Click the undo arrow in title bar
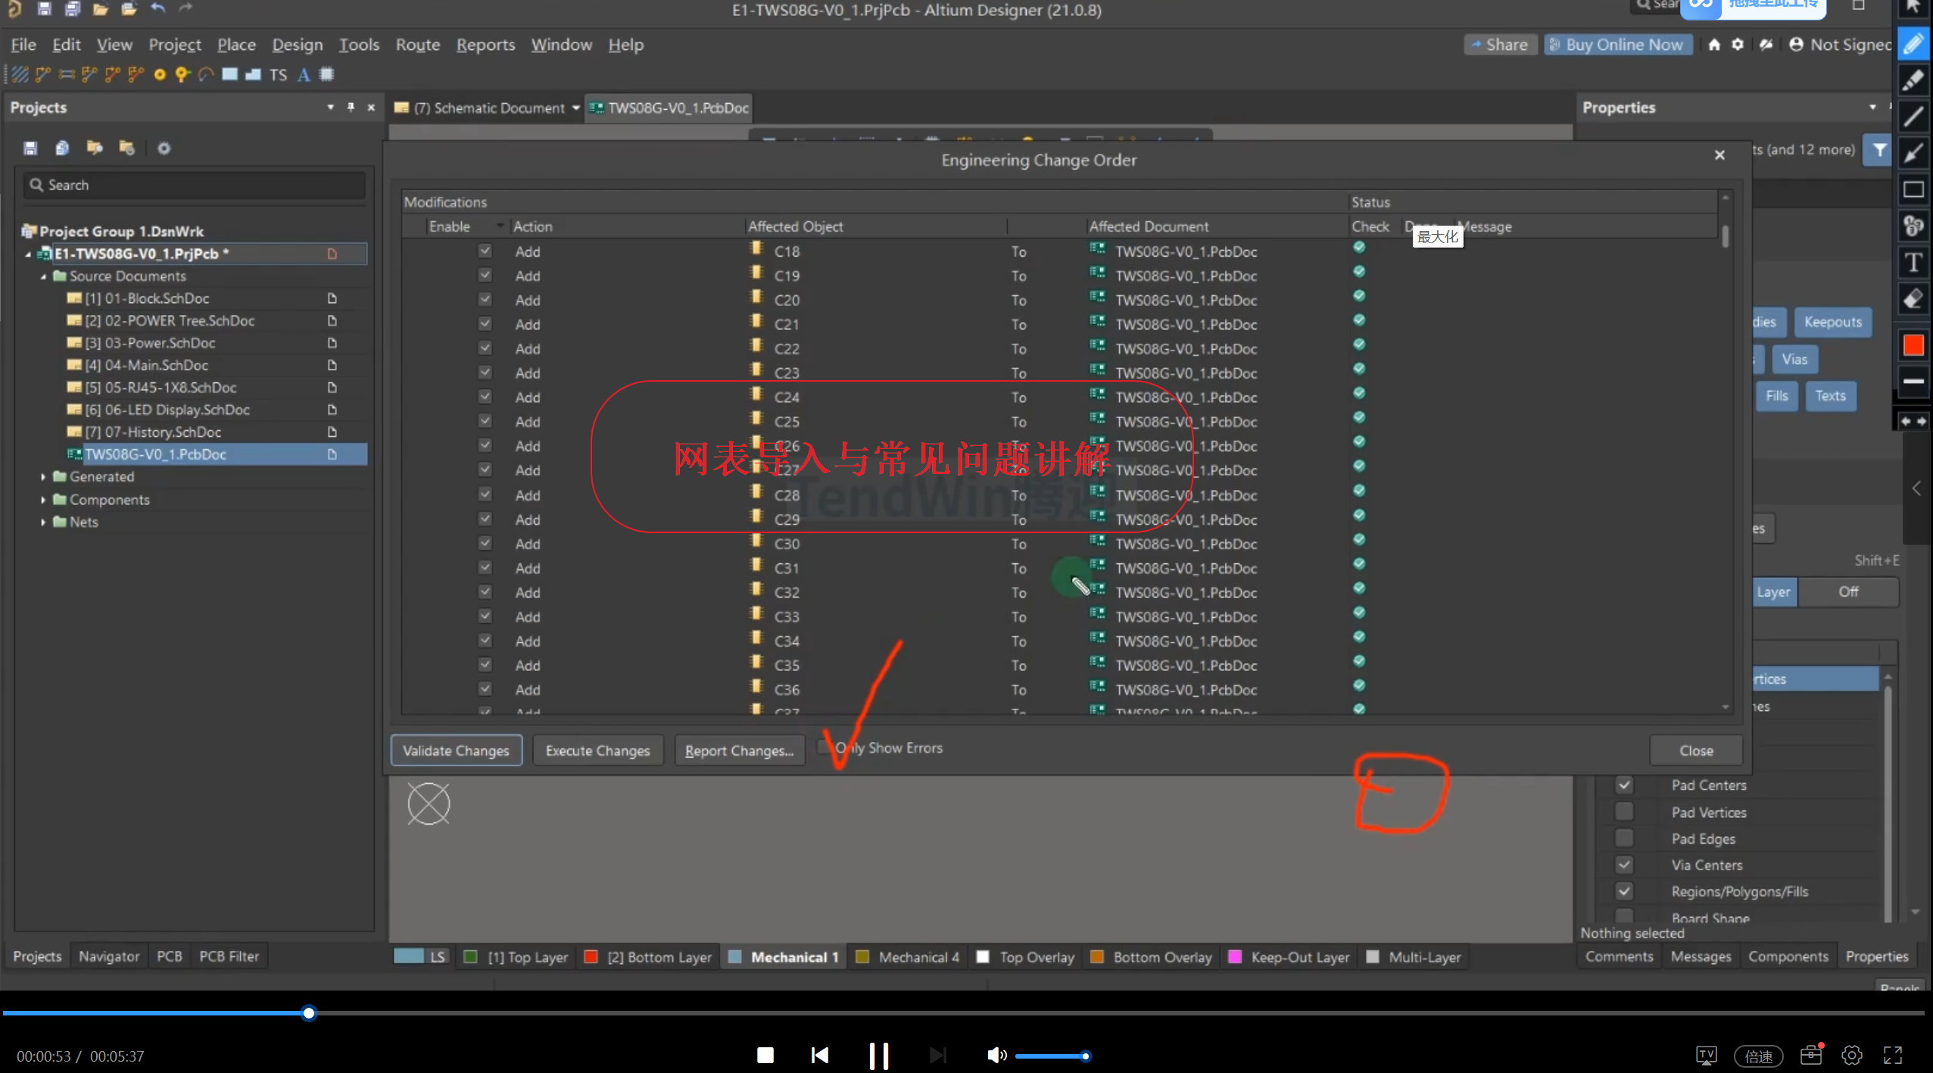Viewport: 1933px width, 1073px height. click(157, 9)
